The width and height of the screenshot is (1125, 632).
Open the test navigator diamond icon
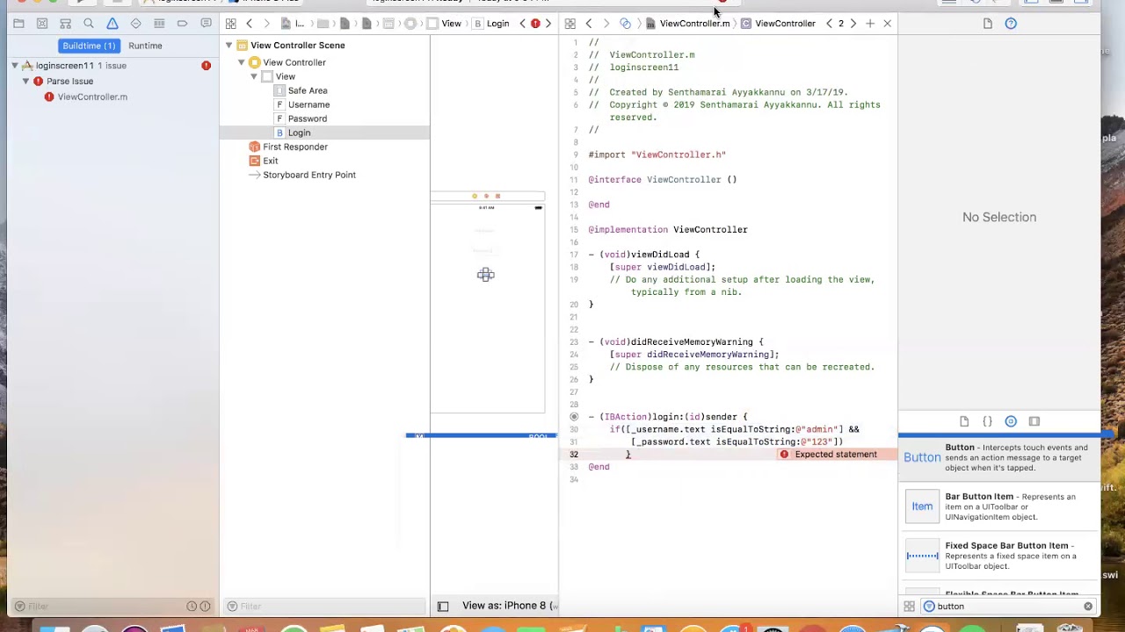point(135,24)
